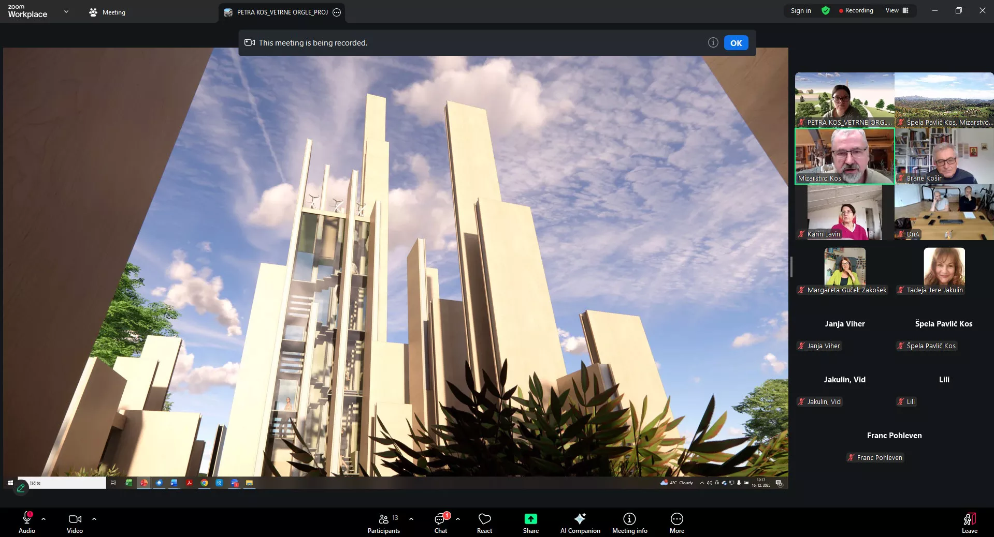Open the Chat panel
Image resolution: width=994 pixels, height=537 pixels.
pyautogui.click(x=440, y=523)
